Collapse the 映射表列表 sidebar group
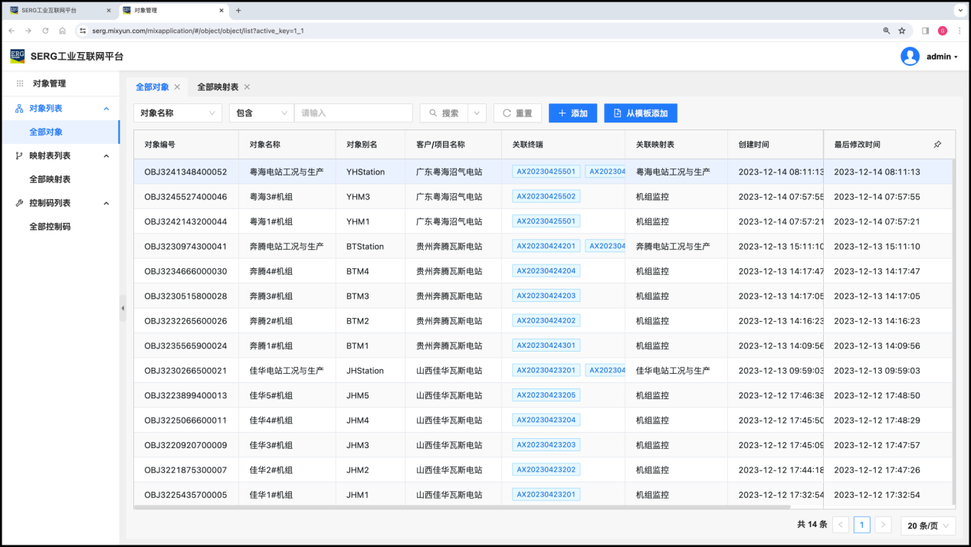 [x=106, y=156]
